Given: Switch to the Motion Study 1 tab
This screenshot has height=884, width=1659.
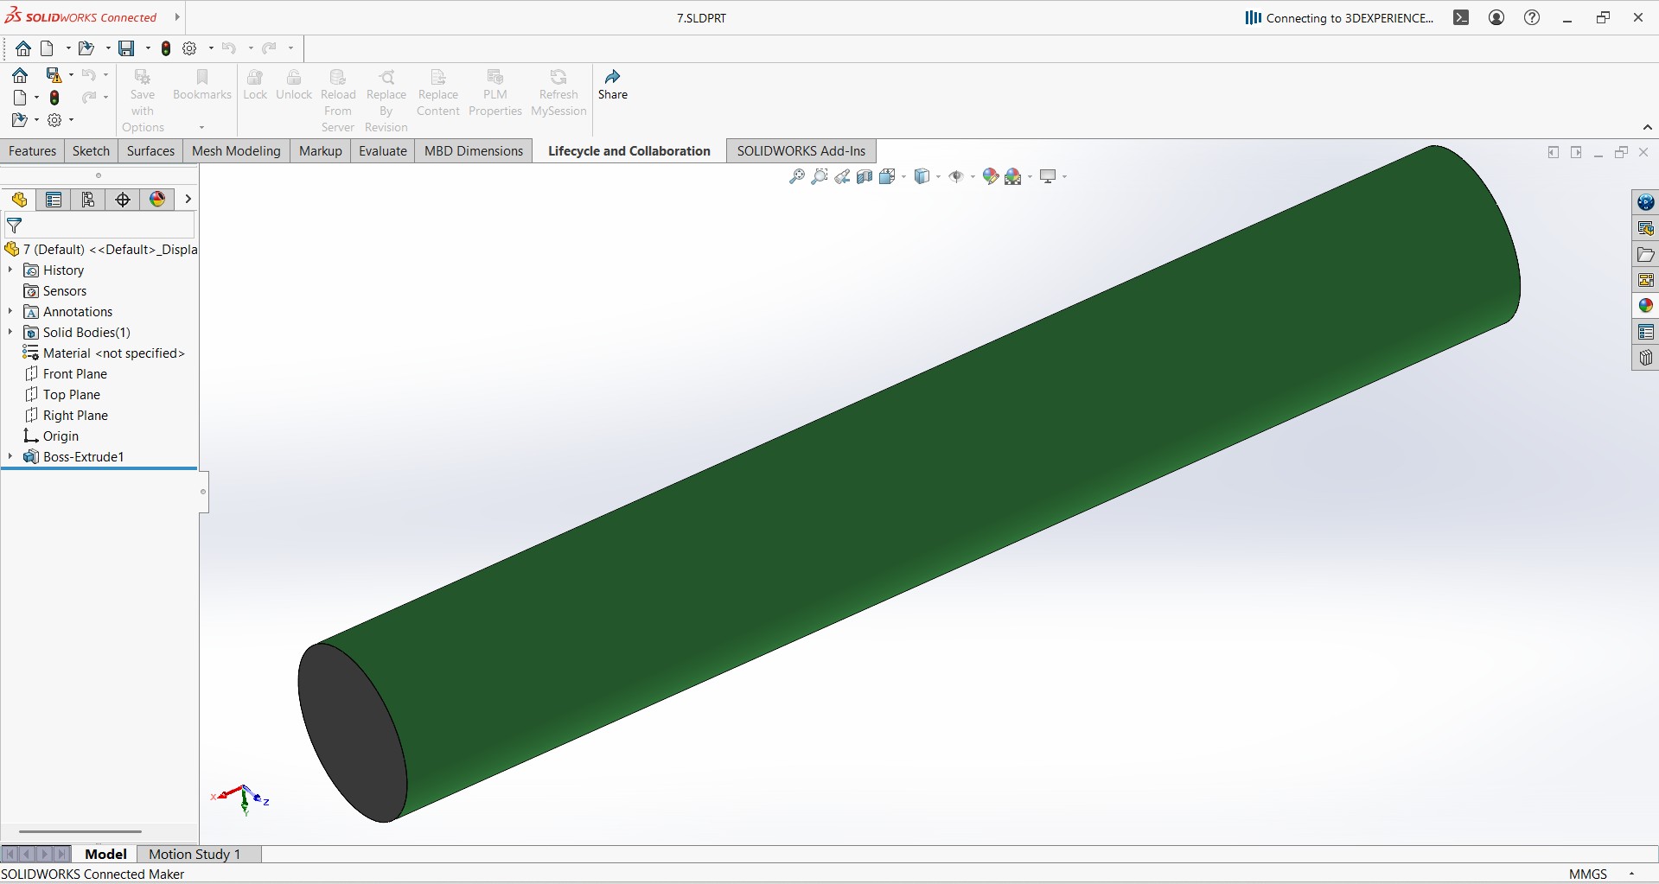Looking at the screenshot, I should 195,854.
